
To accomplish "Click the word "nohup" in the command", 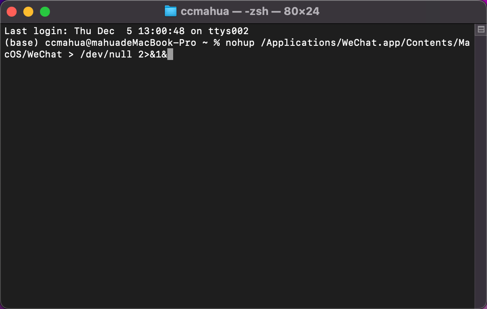I will 240,42.
